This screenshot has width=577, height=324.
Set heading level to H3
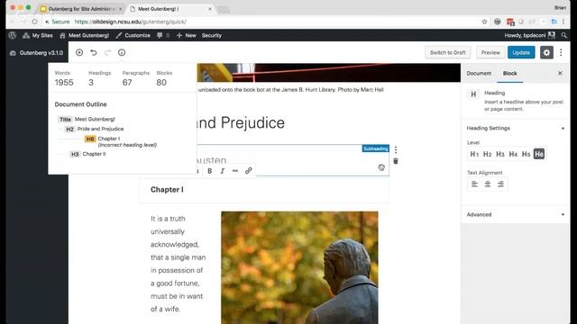pos(500,154)
